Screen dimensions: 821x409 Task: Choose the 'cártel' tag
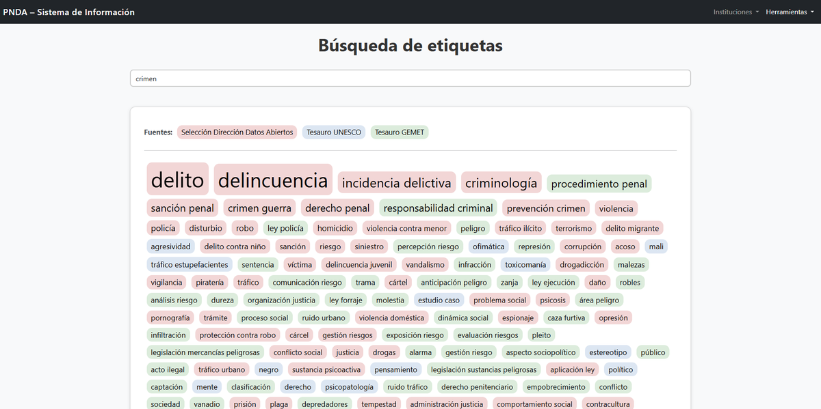click(398, 282)
